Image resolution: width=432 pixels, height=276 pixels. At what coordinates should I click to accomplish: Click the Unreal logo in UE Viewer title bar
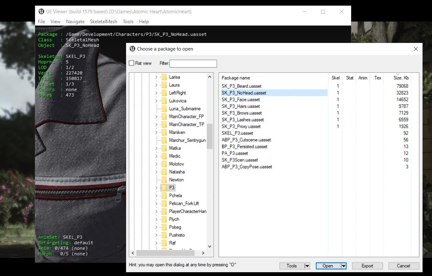coord(41,12)
